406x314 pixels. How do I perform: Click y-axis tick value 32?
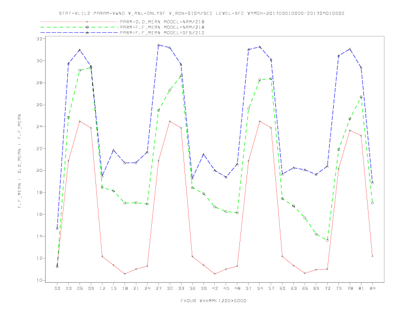pyautogui.click(x=39, y=39)
